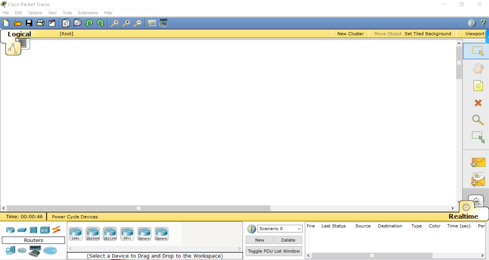Viewport: 489px width, 260px height.
Task: Open the Help menu
Action: click(x=108, y=13)
